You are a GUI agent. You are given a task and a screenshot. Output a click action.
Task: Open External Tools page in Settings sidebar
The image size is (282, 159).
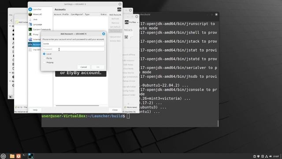[34, 39]
